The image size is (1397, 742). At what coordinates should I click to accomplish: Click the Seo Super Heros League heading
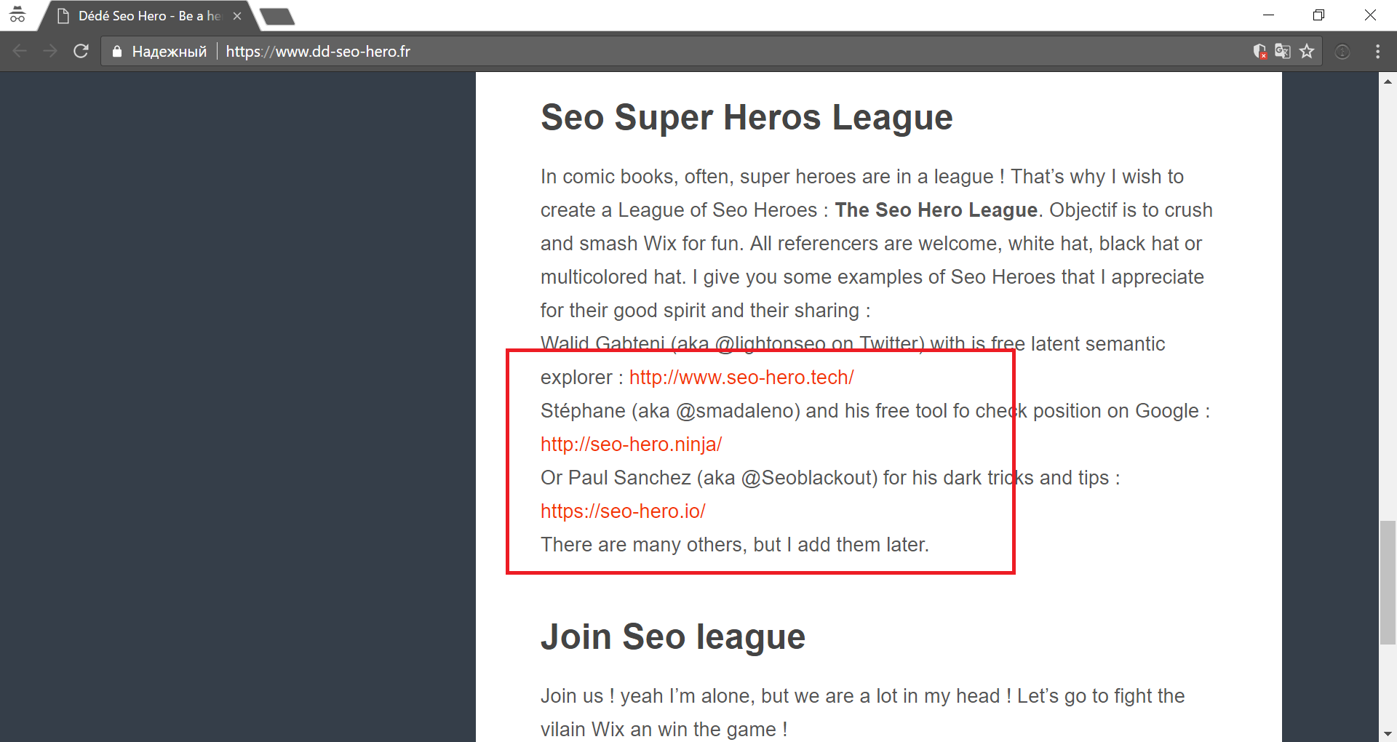point(747,117)
